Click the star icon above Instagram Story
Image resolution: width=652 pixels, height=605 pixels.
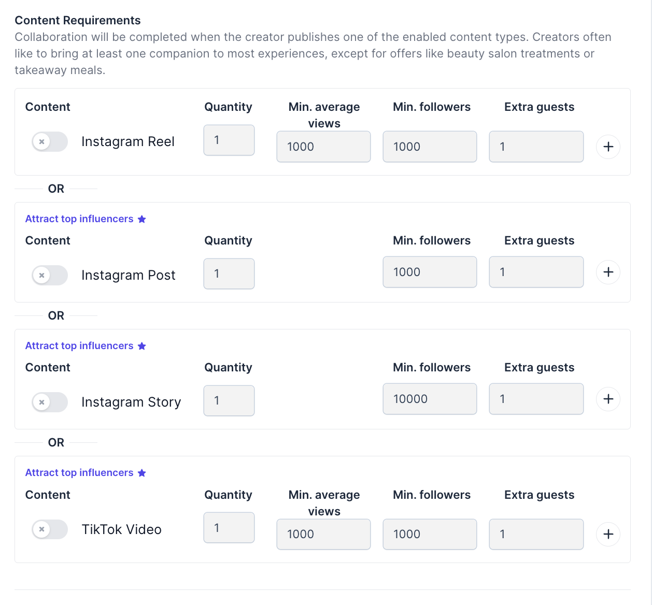(x=142, y=346)
